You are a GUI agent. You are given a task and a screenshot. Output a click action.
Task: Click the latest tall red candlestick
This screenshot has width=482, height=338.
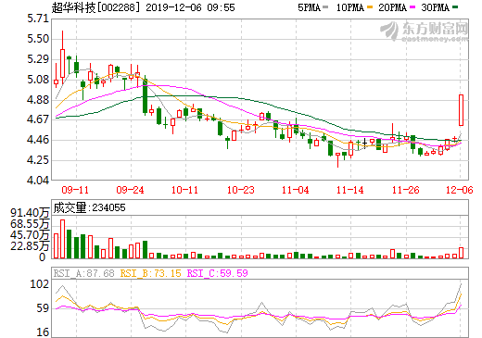click(x=461, y=110)
